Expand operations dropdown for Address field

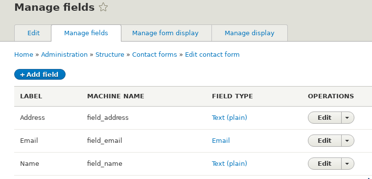click(x=348, y=117)
